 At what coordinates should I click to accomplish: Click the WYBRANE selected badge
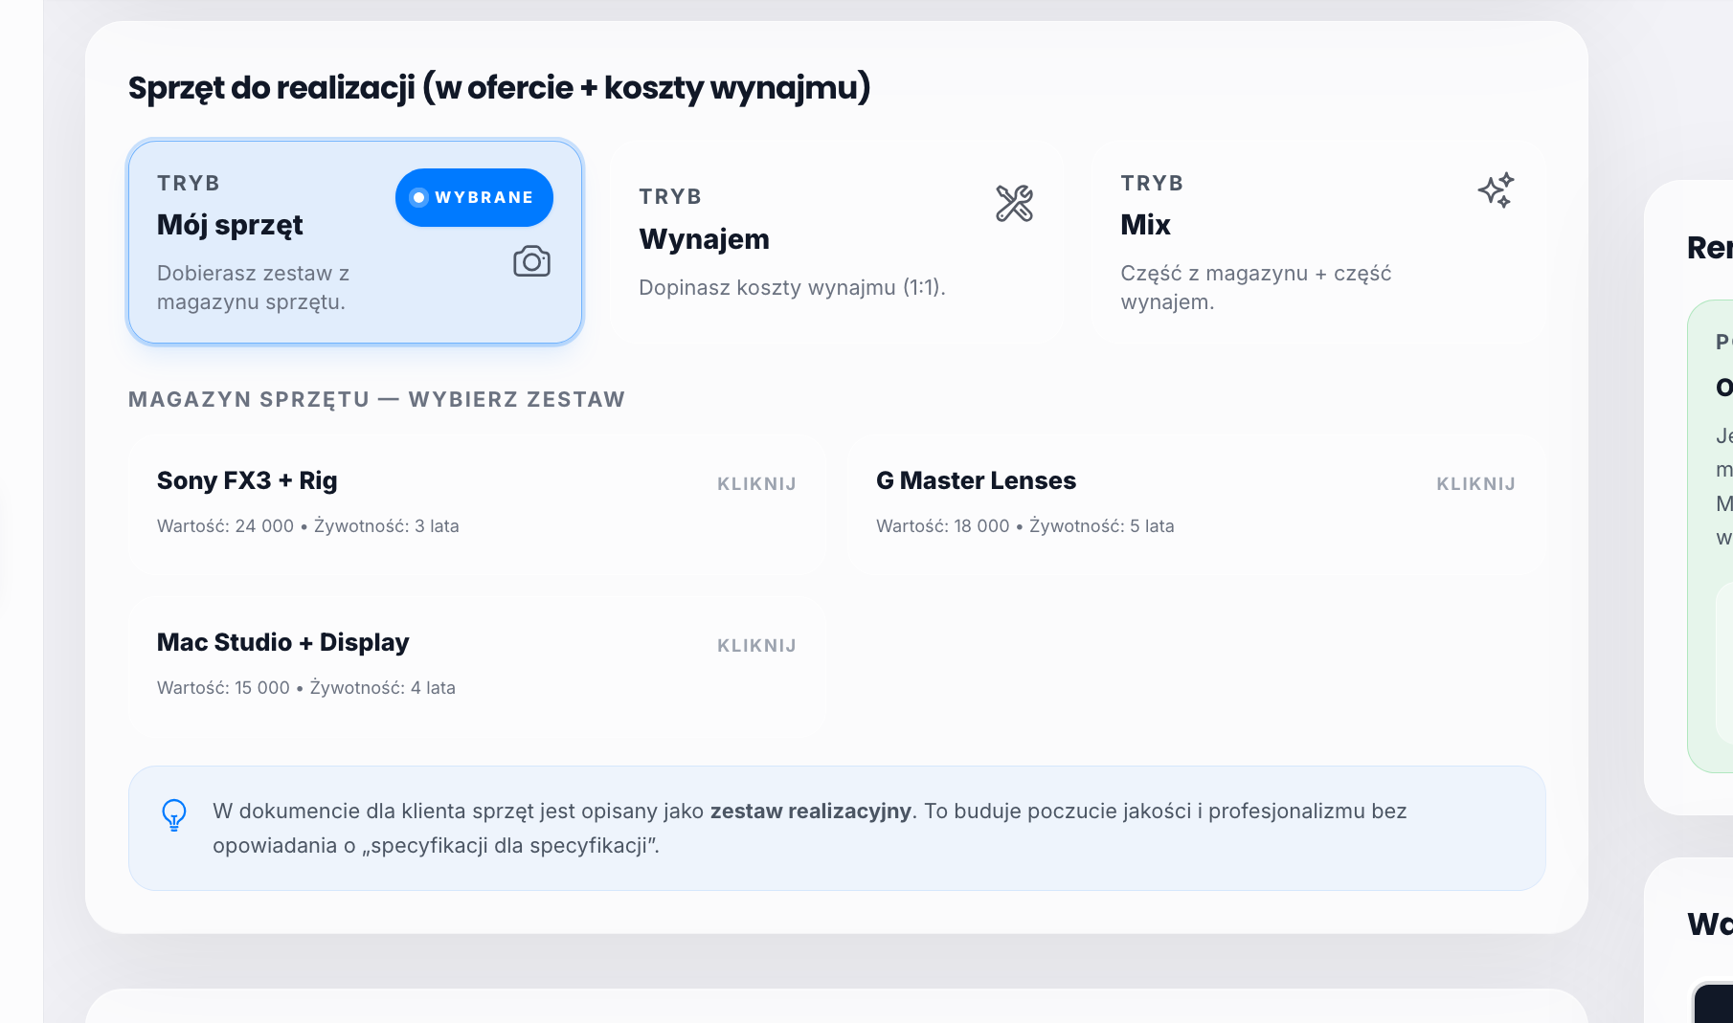click(474, 197)
